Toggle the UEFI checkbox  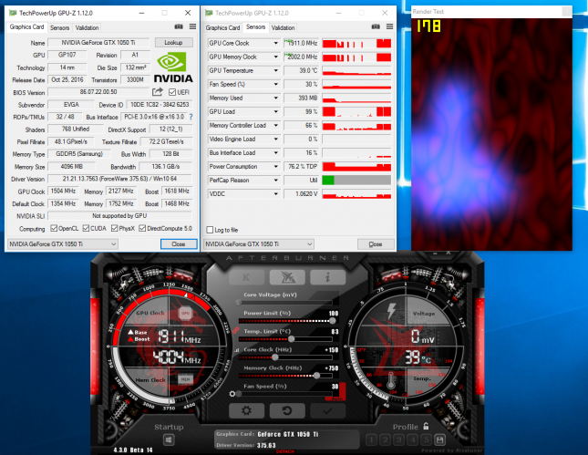172,92
